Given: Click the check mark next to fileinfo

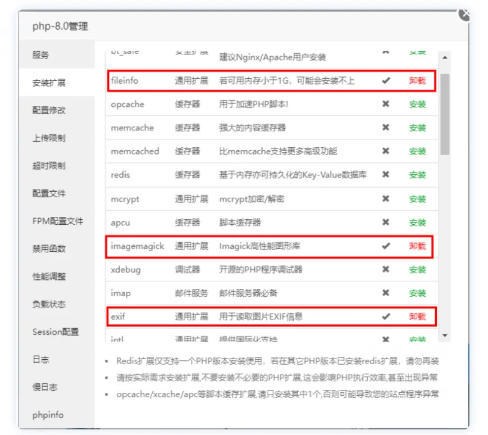Looking at the screenshot, I should pos(386,80).
